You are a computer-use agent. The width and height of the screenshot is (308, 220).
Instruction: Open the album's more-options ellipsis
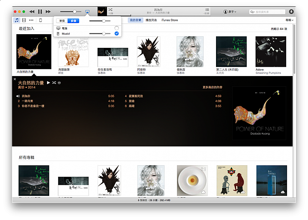pos(59,83)
